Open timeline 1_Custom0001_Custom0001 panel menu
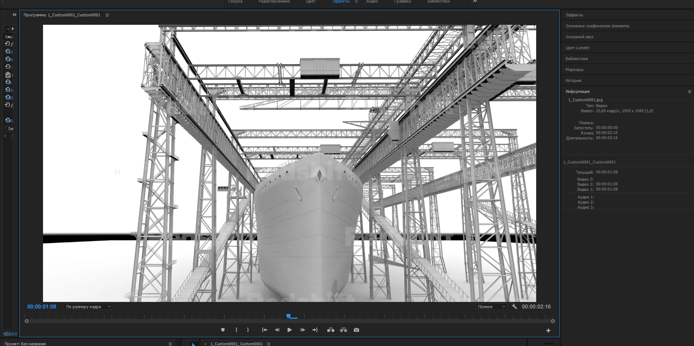The image size is (694, 346). (269, 343)
